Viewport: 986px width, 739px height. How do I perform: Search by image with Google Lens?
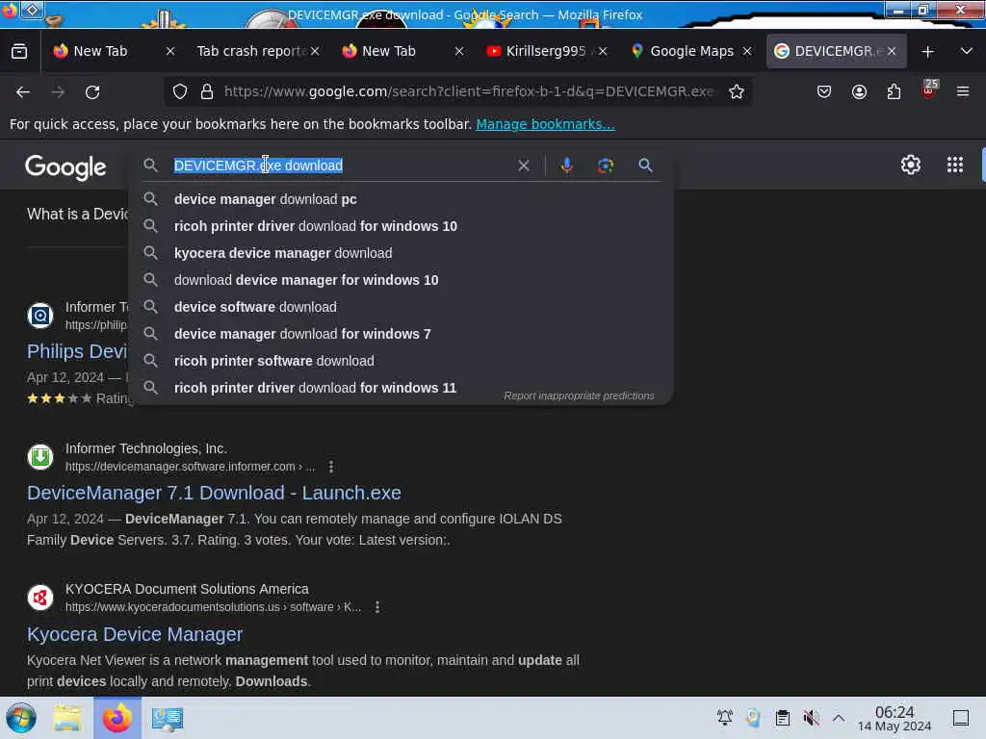606,166
